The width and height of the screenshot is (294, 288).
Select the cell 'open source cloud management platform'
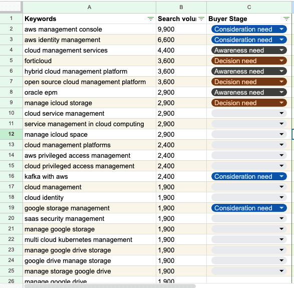click(x=90, y=82)
